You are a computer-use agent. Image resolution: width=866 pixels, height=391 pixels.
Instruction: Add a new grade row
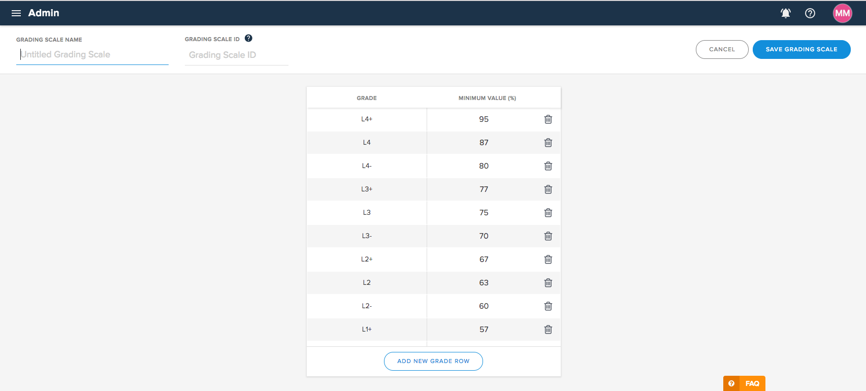point(433,361)
